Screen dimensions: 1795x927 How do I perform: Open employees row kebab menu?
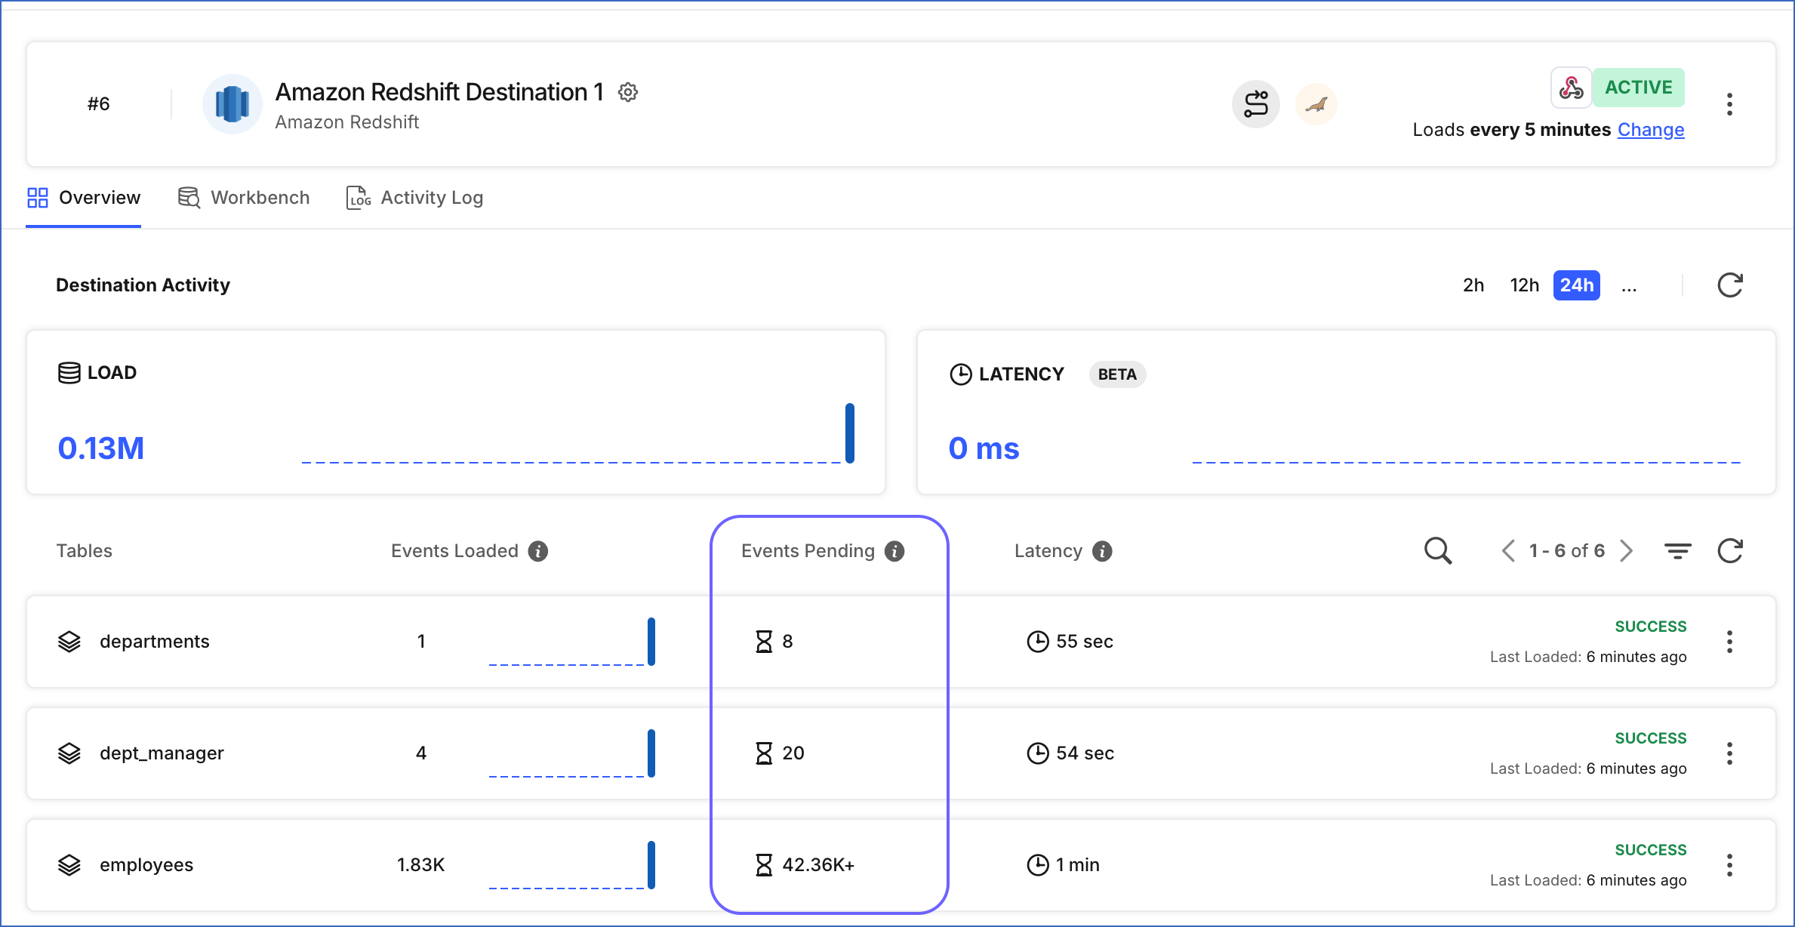[x=1729, y=865]
